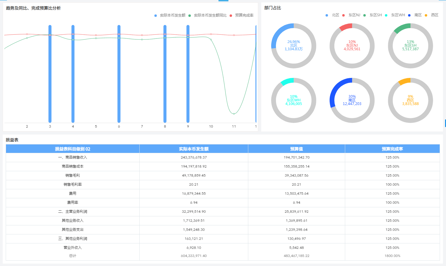Select the 二、主营业务利润 row label

coord(73,212)
